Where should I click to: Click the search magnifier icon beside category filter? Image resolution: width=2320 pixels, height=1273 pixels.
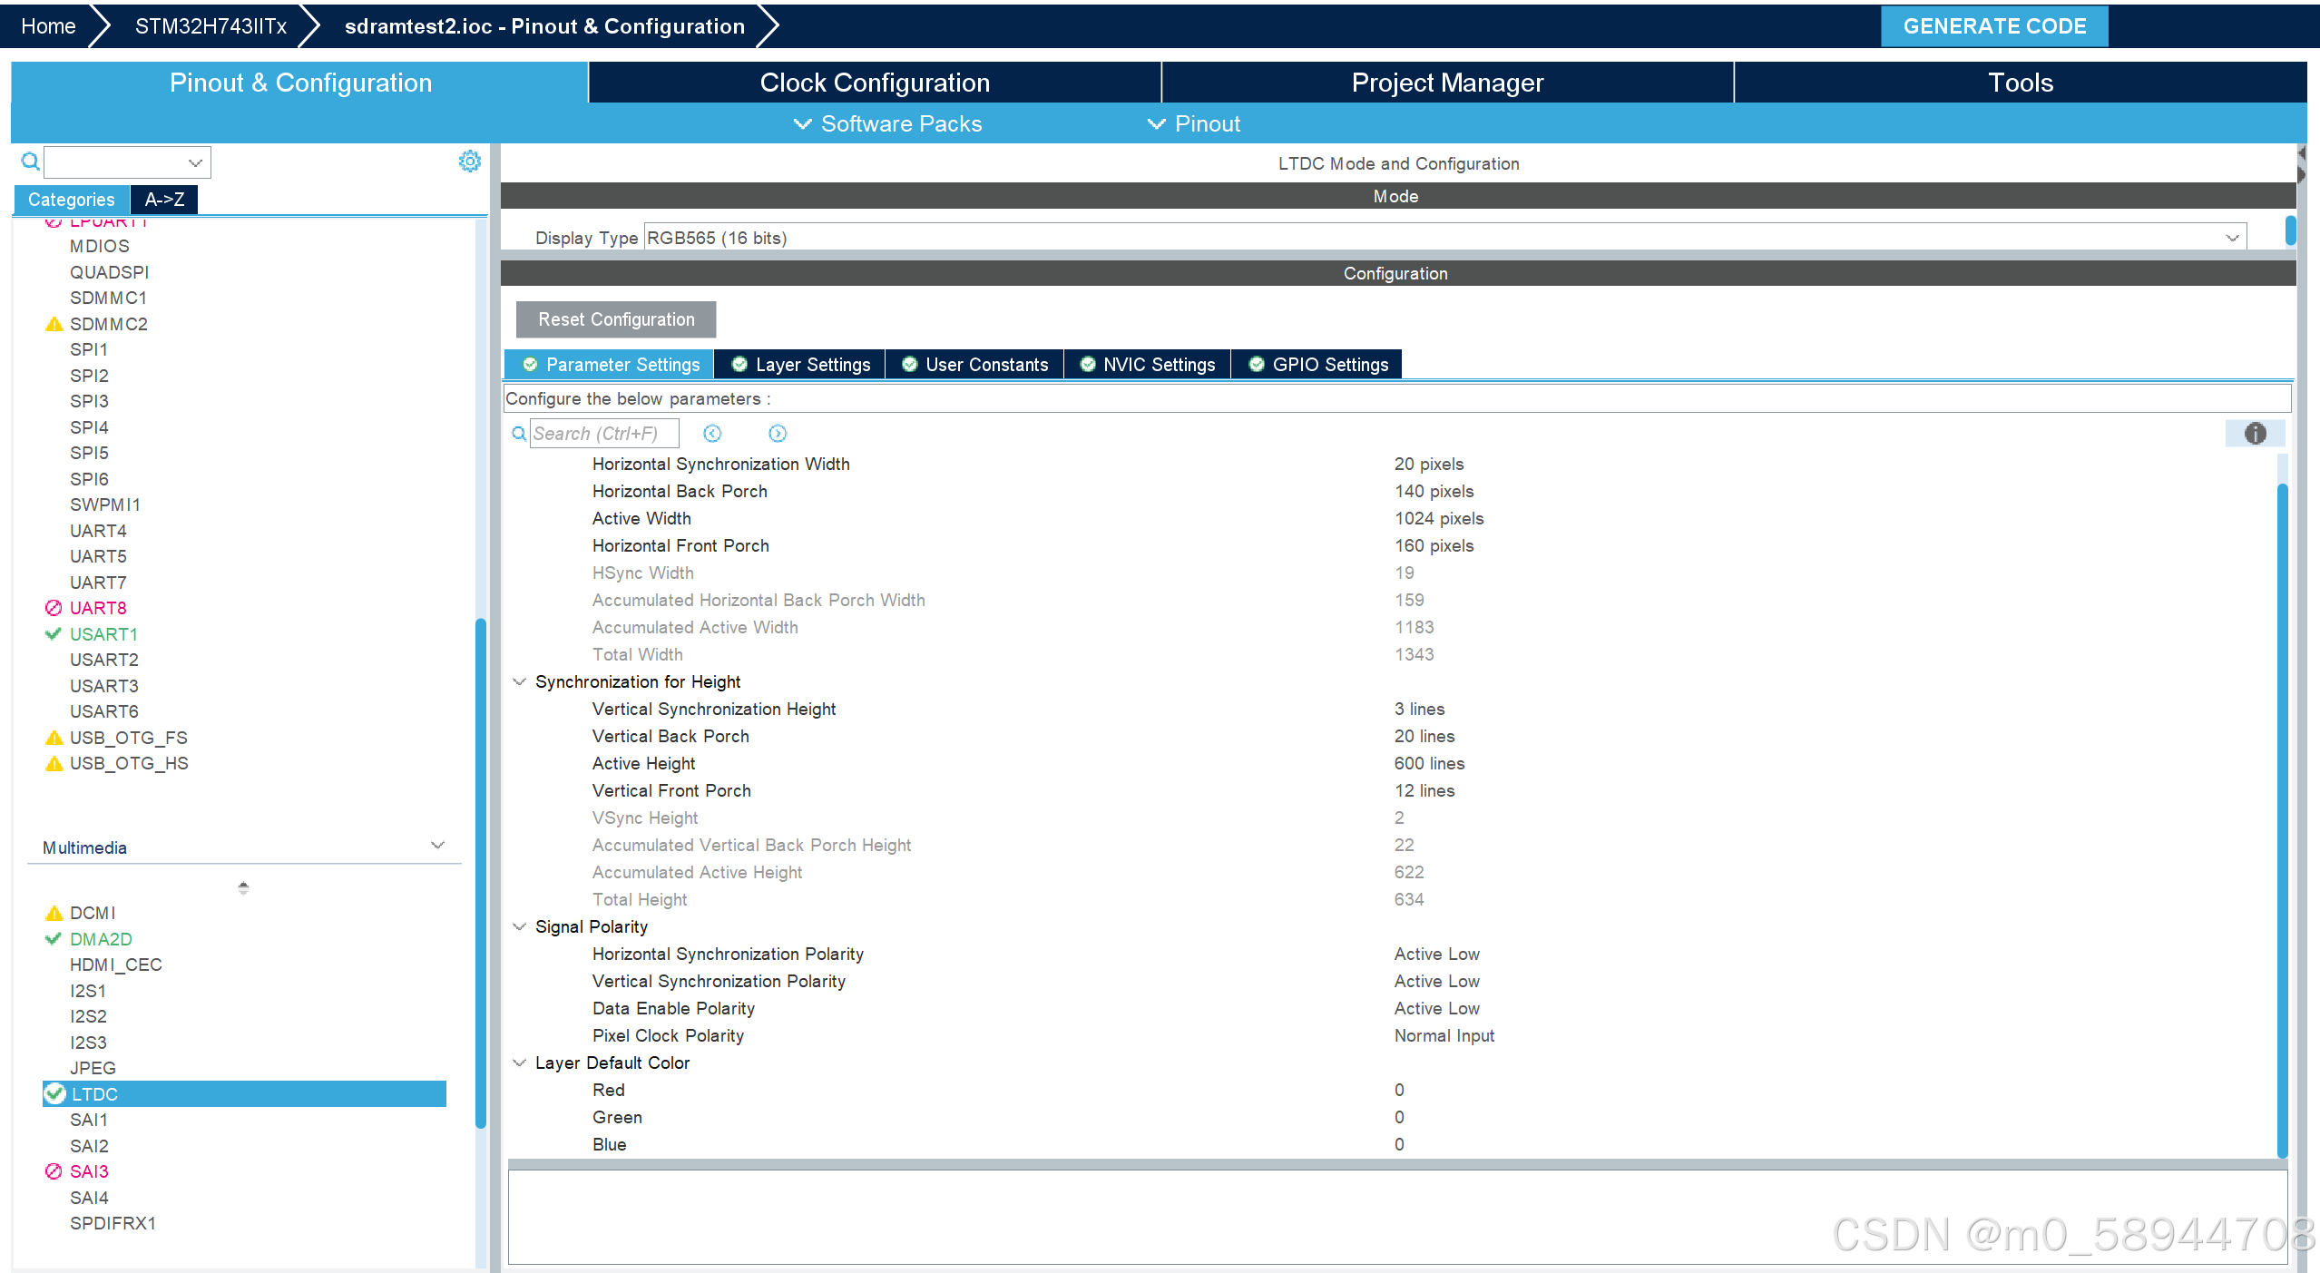point(30,162)
